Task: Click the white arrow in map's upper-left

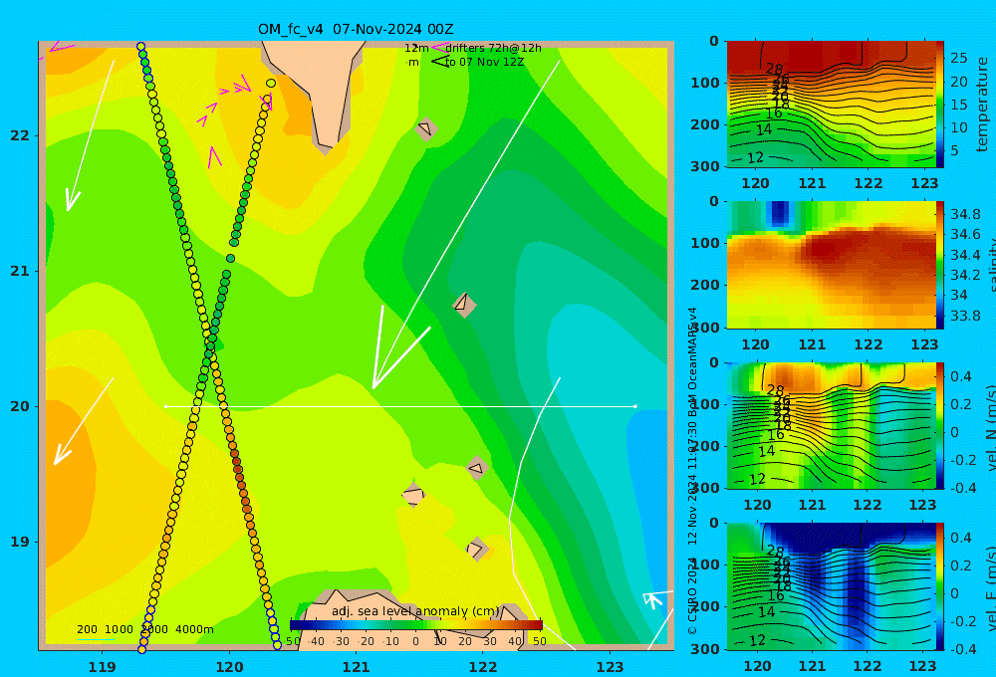Action: click(x=89, y=136)
